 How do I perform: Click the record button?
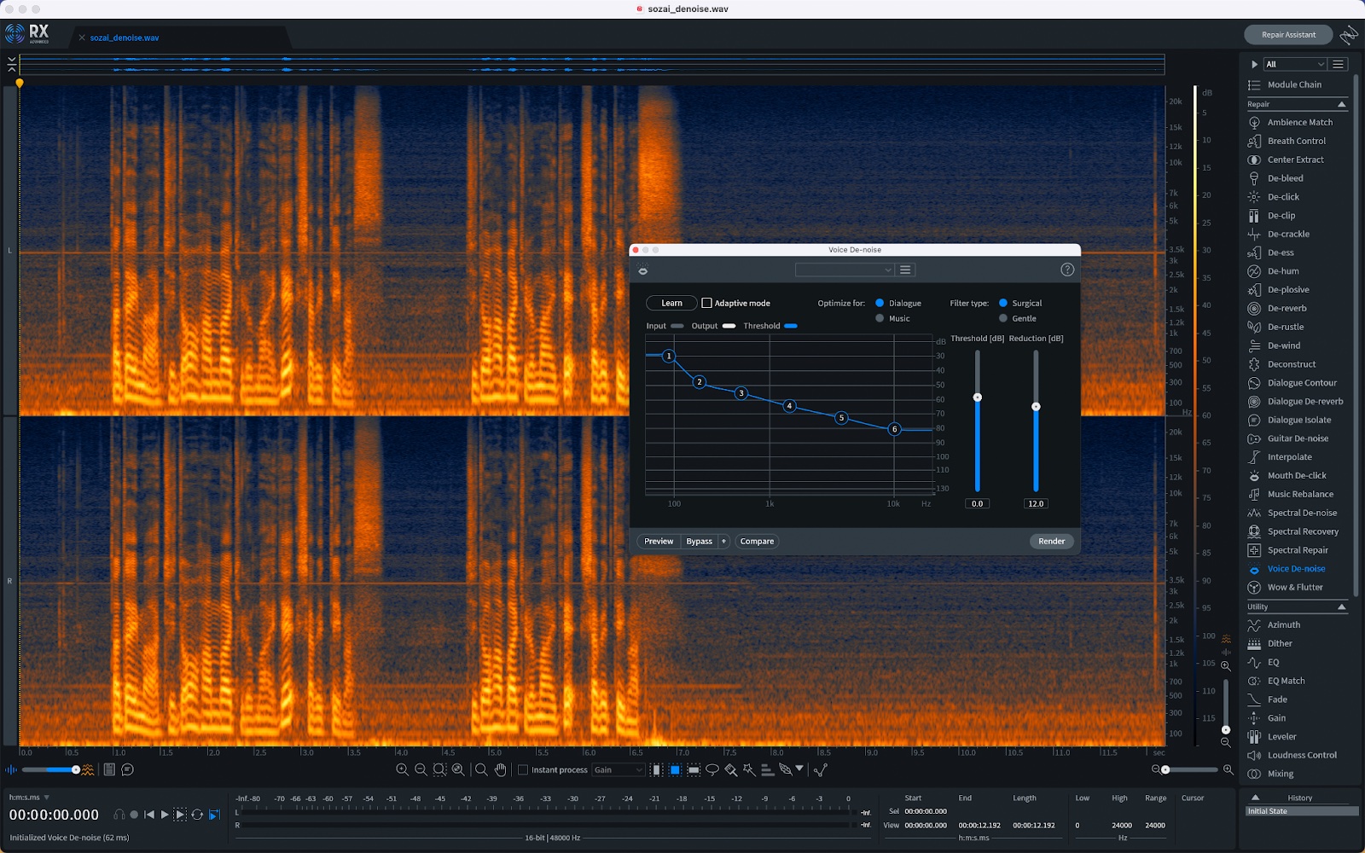134,815
